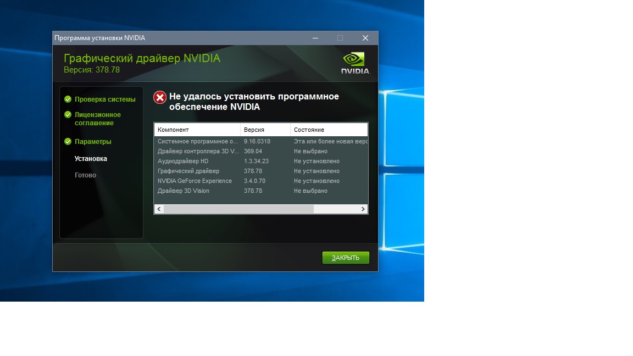
Task: Select the Драйвер 3D Vision row
Action: pos(261,191)
